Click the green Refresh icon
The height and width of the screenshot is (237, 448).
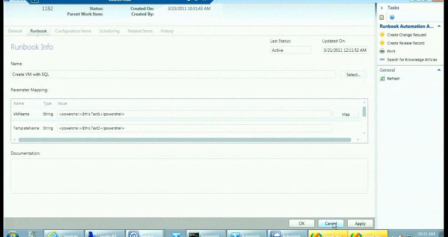pyautogui.click(x=382, y=79)
